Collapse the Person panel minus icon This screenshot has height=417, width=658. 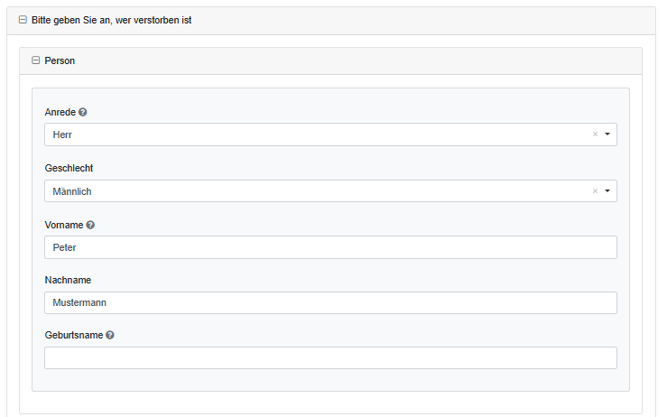(x=36, y=60)
